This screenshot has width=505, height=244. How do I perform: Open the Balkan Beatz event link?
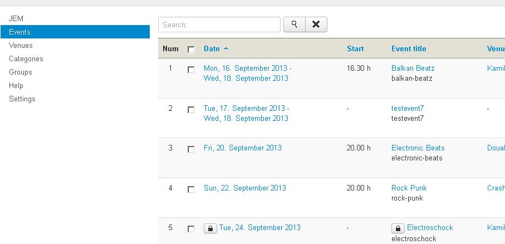pyautogui.click(x=413, y=69)
